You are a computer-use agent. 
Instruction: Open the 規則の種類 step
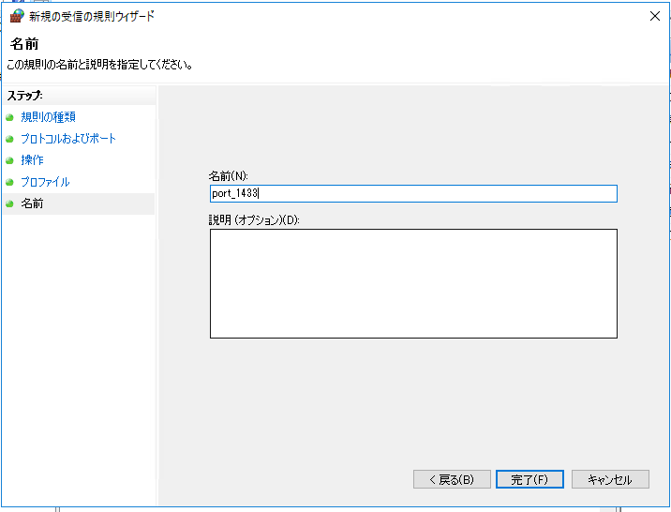[x=49, y=117]
